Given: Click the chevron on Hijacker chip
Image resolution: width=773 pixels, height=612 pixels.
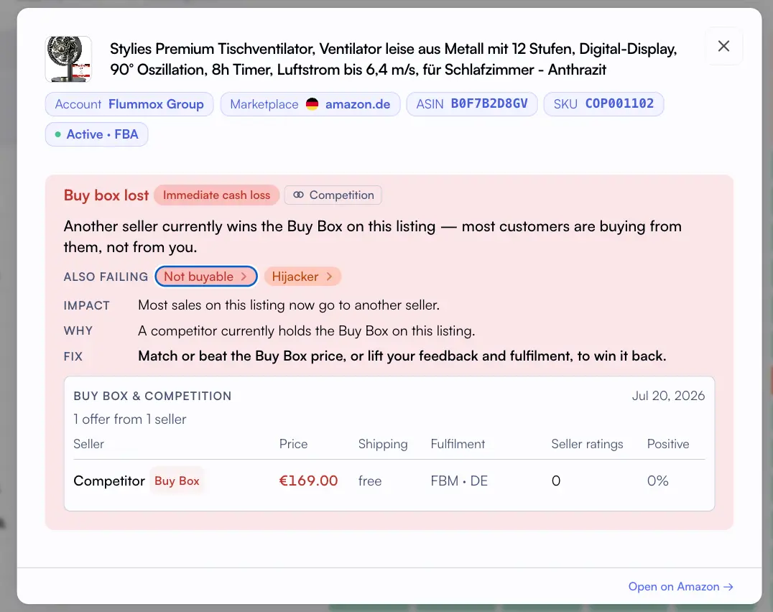Looking at the screenshot, I should click(329, 277).
